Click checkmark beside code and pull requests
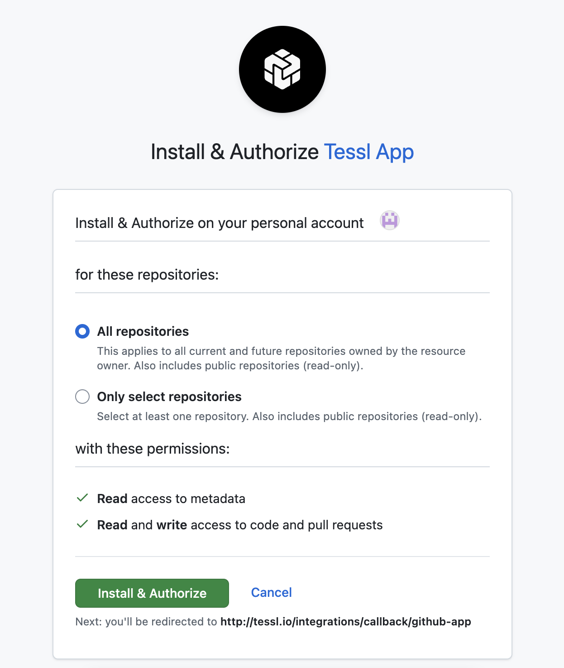The height and width of the screenshot is (668, 564). pyautogui.click(x=82, y=524)
